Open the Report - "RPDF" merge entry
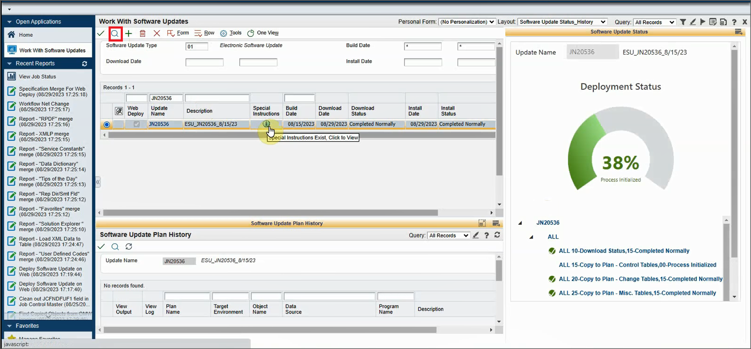This screenshot has width=751, height=349. point(46,122)
